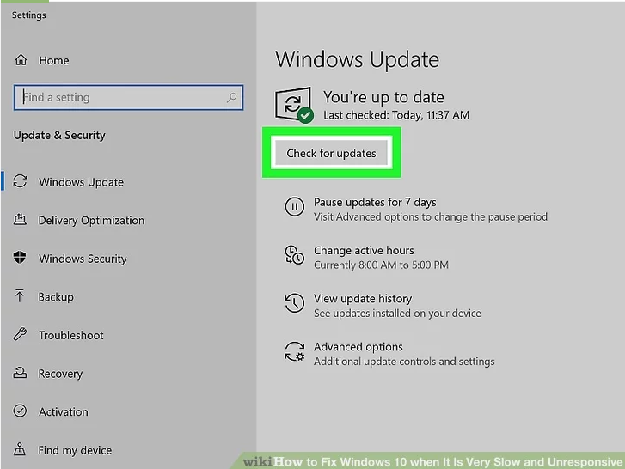Click the Find my device icon
Image resolution: width=625 pixels, height=469 pixels.
click(x=21, y=450)
